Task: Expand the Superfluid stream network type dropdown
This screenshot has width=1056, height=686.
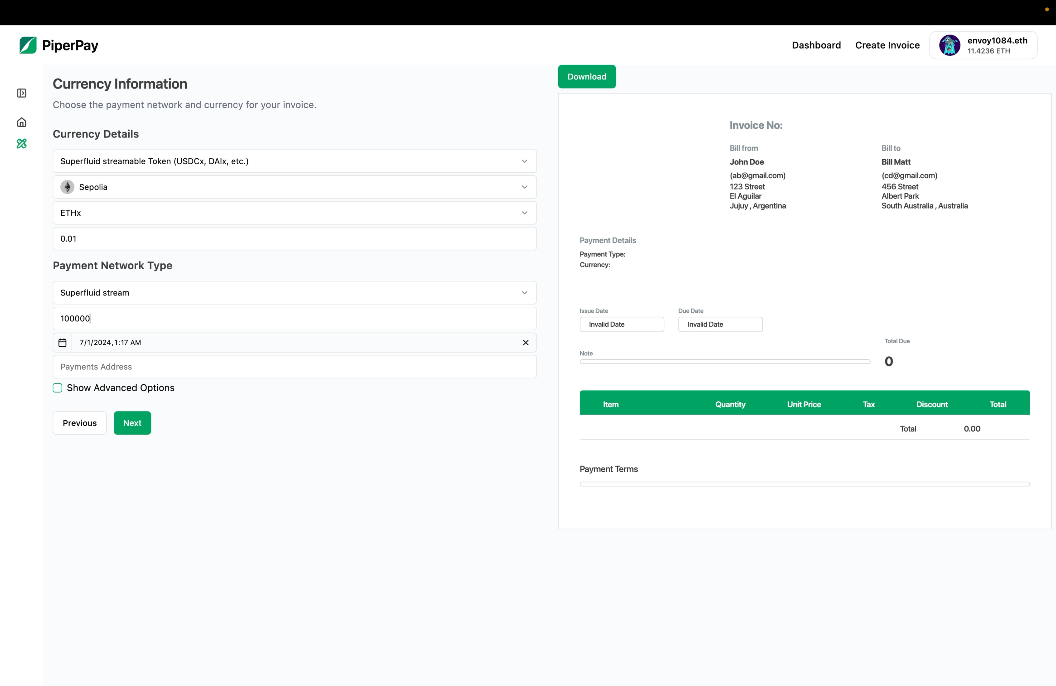Action: point(524,293)
